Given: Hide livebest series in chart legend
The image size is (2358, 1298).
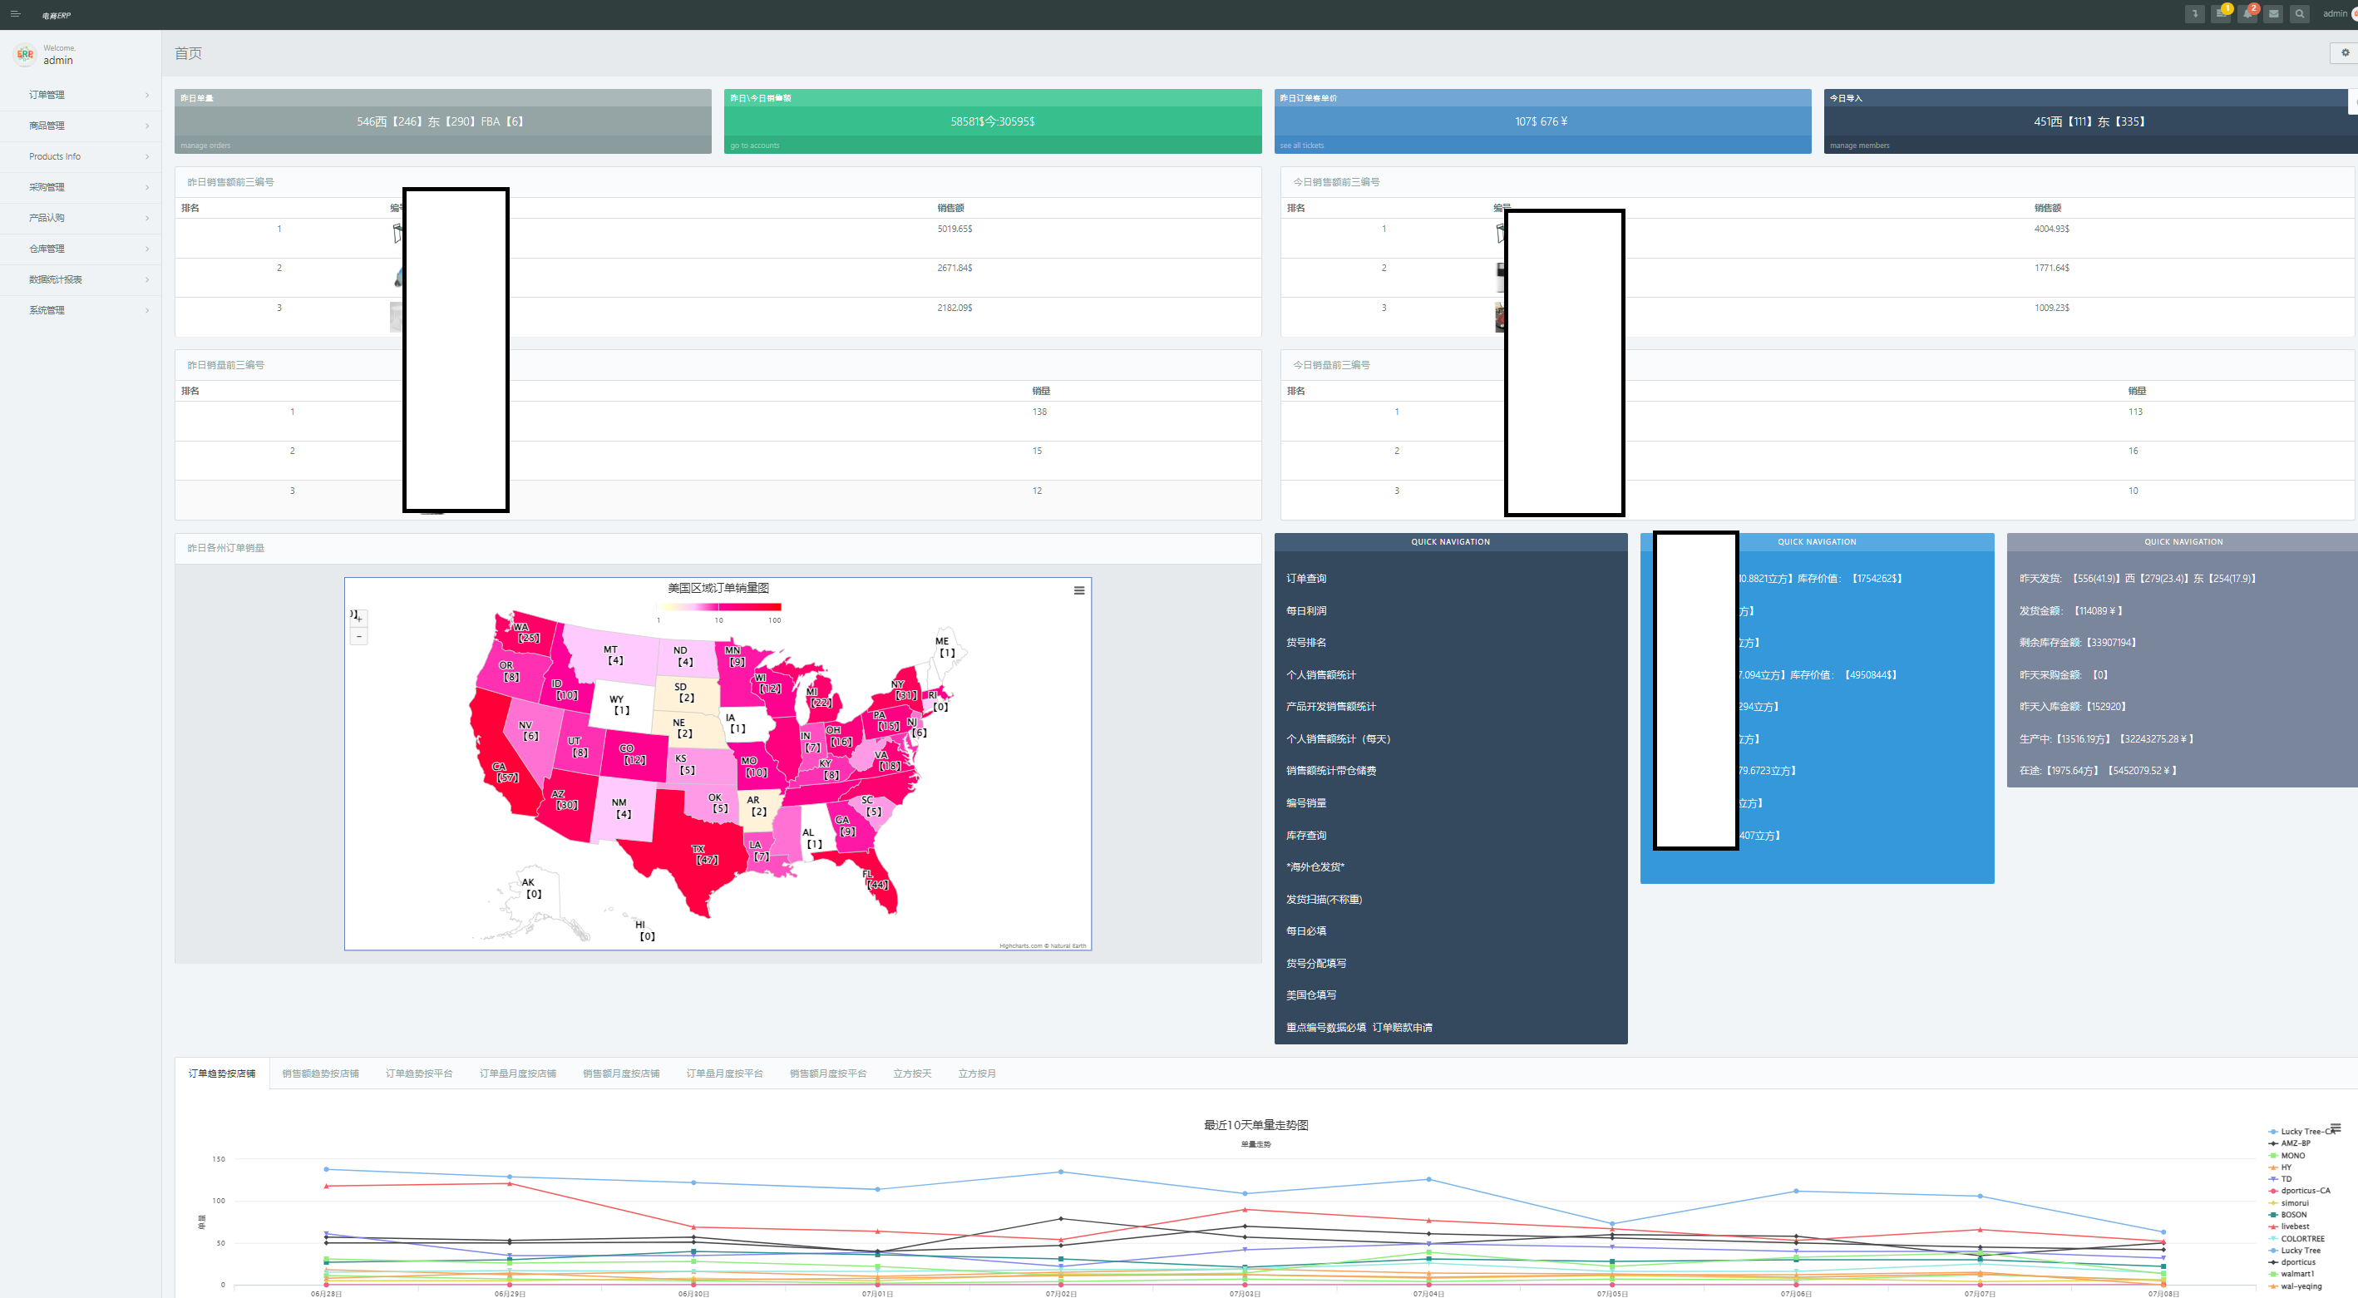Looking at the screenshot, I should pyautogui.click(x=2289, y=1226).
